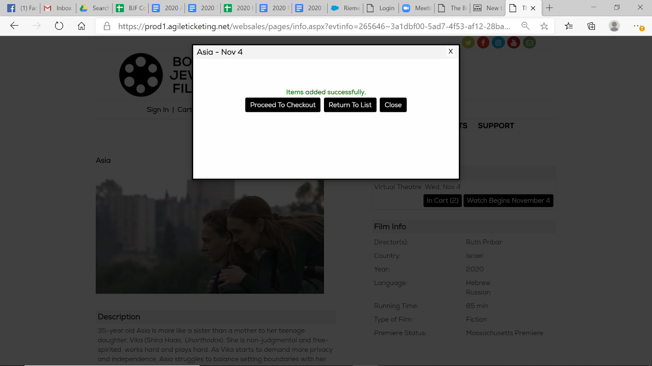Click Proceed To Checkout

283,105
